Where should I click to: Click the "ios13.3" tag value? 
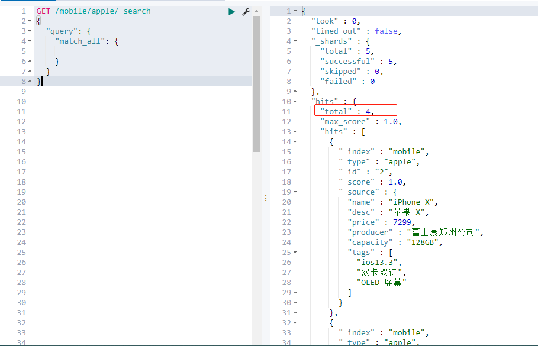[377, 263]
